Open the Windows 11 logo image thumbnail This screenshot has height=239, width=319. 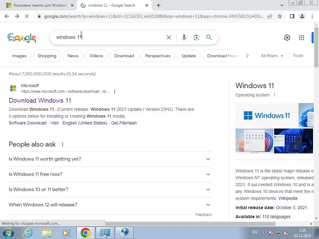tap(267, 115)
